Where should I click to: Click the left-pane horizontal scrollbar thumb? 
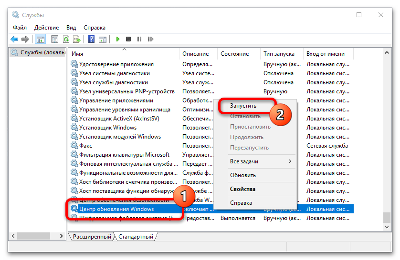coord(33,236)
